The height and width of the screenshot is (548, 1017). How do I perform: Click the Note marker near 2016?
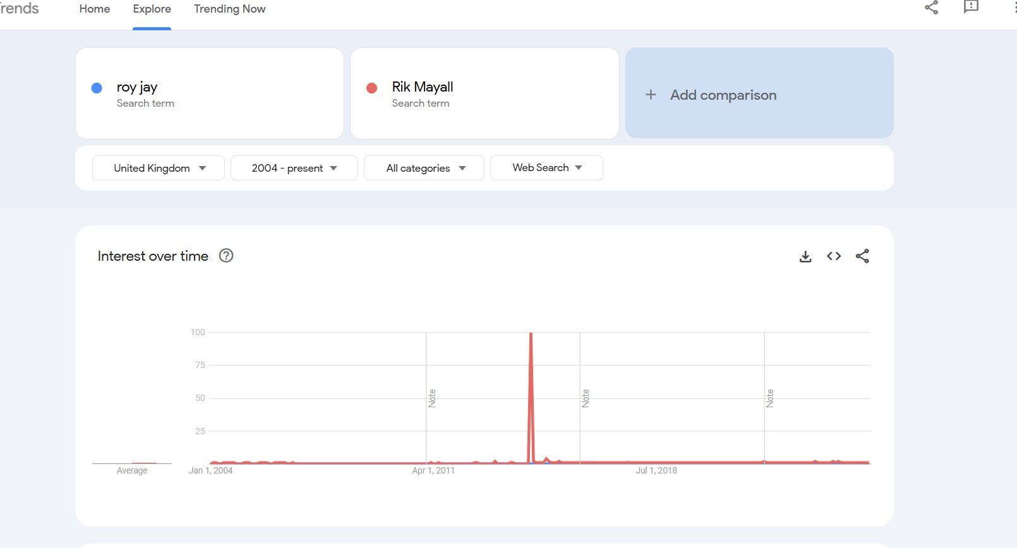pos(586,398)
